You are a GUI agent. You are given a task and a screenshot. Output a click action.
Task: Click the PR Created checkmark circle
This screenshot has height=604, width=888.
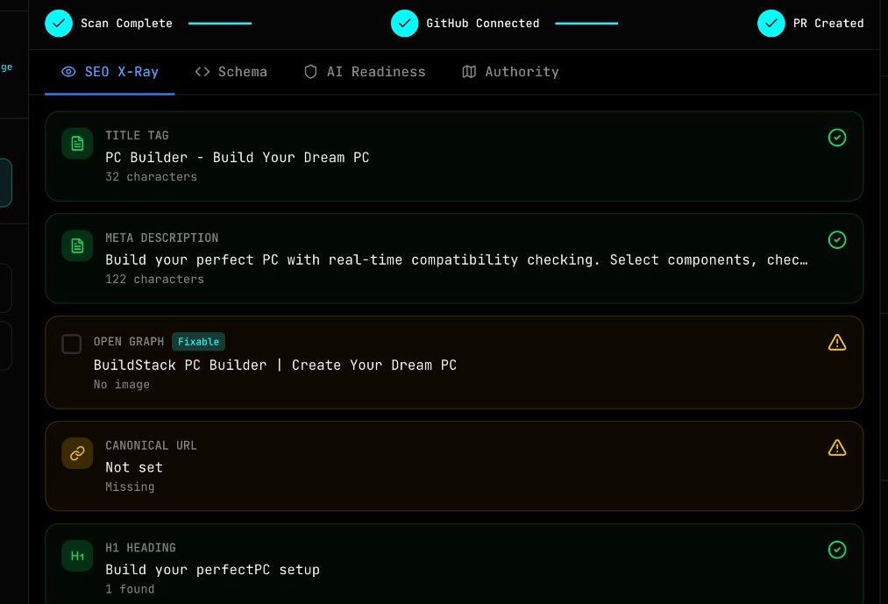pos(771,23)
